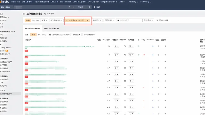
Task: Click Dofollow count 13 link
Action: pos(153,55)
